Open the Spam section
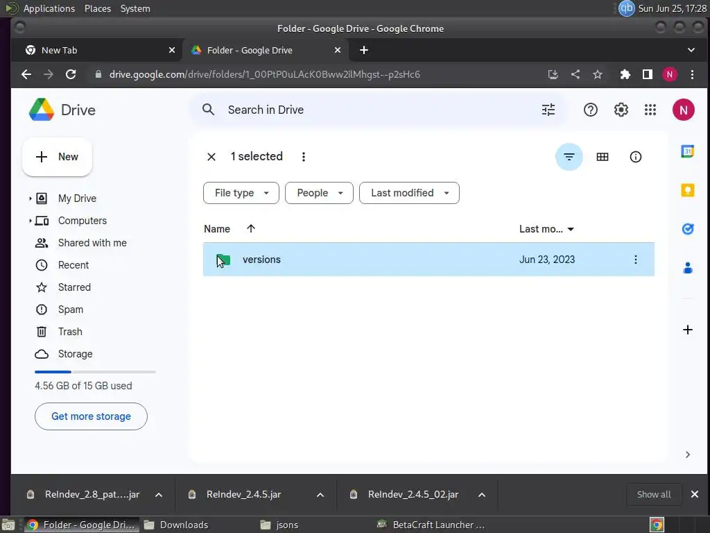 point(71,310)
